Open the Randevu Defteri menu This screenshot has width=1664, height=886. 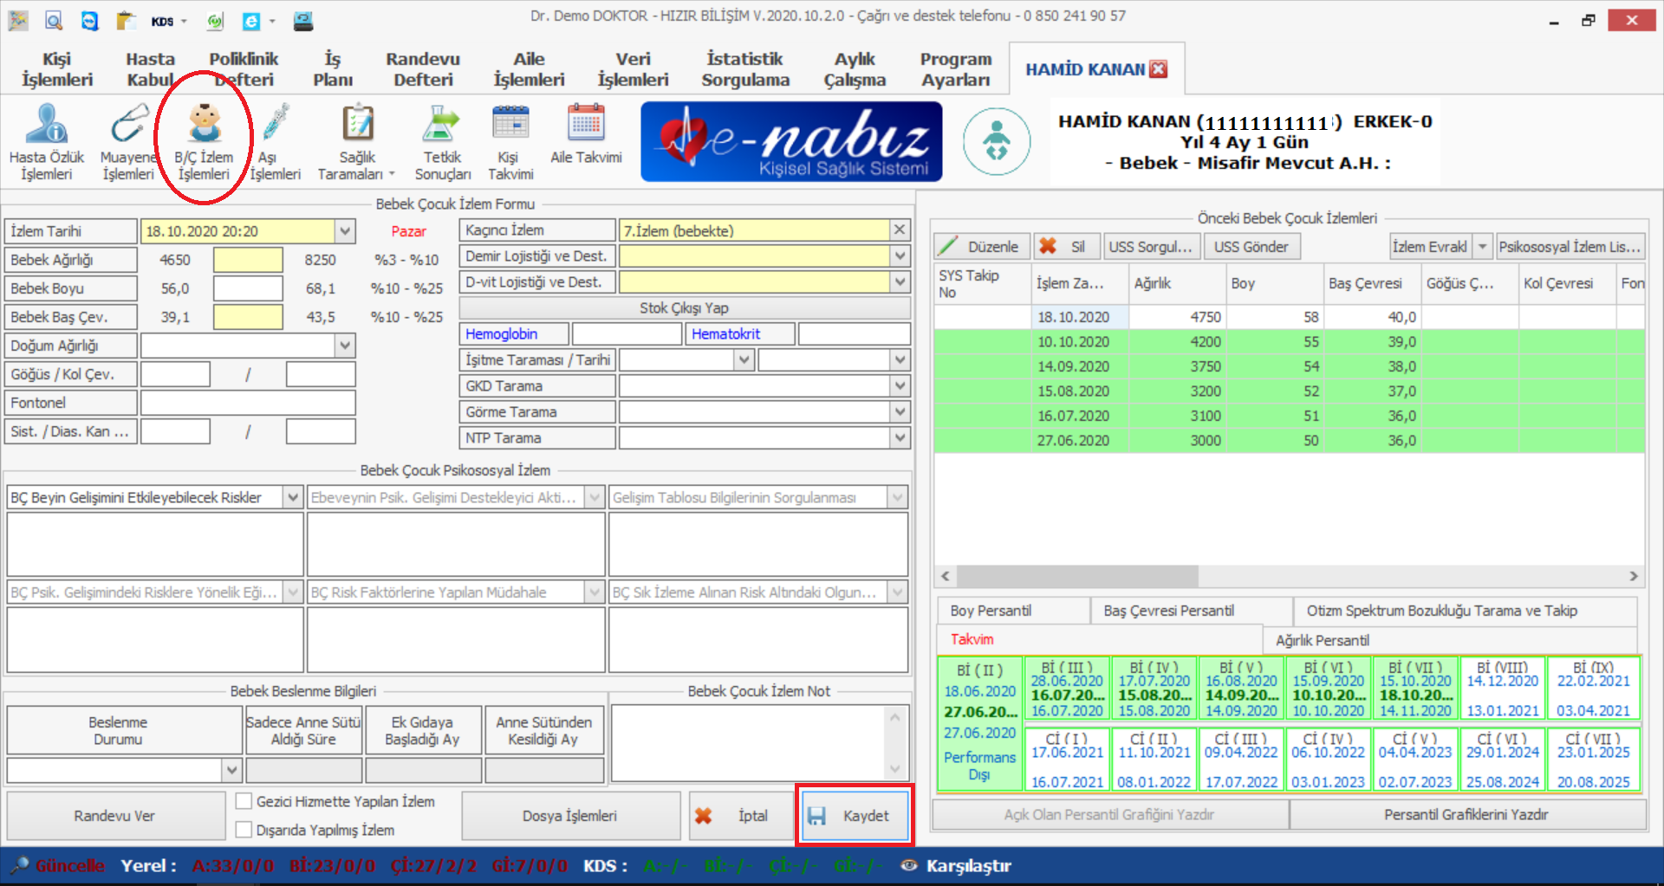[x=423, y=69]
